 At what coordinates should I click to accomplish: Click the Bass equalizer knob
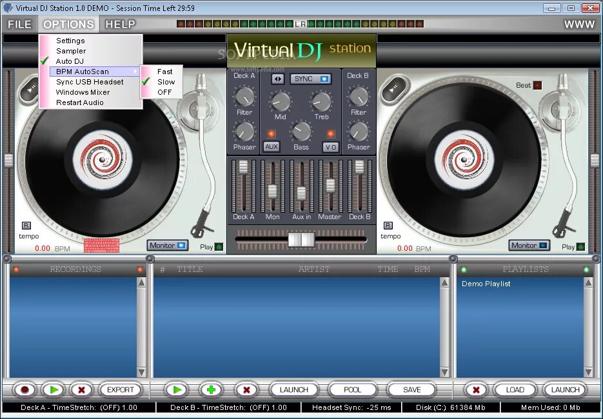pyautogui.click(x=302, y=132)
